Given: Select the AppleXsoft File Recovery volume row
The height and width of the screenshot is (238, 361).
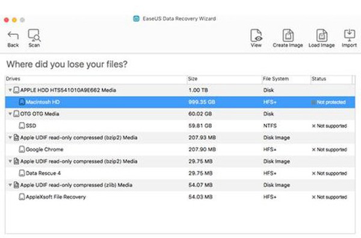Looking at the screenshot, I should (180, 197).
